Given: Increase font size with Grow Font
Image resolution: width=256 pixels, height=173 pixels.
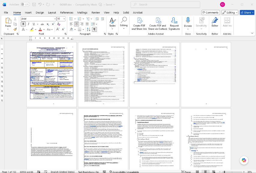Looking at the screenshot, I should click(x=58, y=29).
